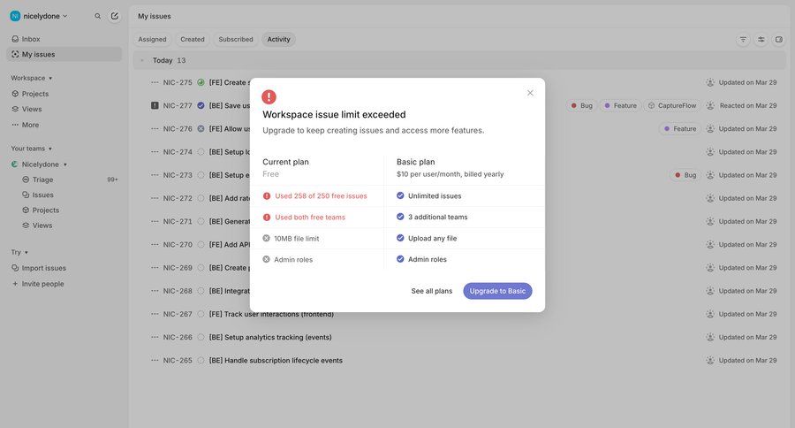Click the NIC-271 issue ID

tap(178, 221)
